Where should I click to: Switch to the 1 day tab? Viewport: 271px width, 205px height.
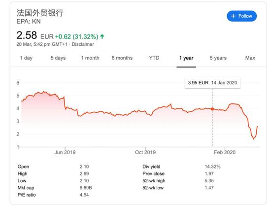click(26, 58)
